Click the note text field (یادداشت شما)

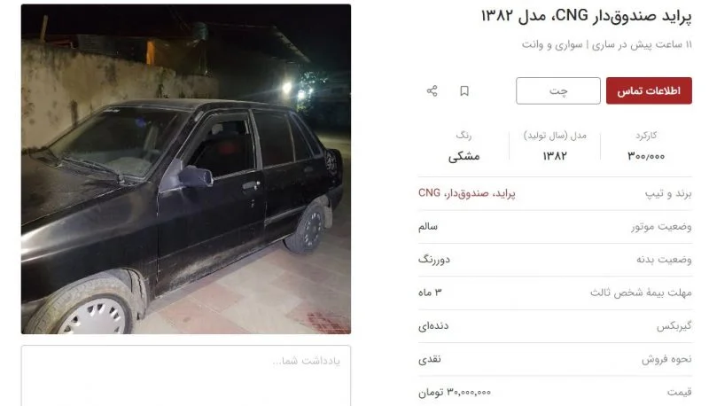point(186,375)
